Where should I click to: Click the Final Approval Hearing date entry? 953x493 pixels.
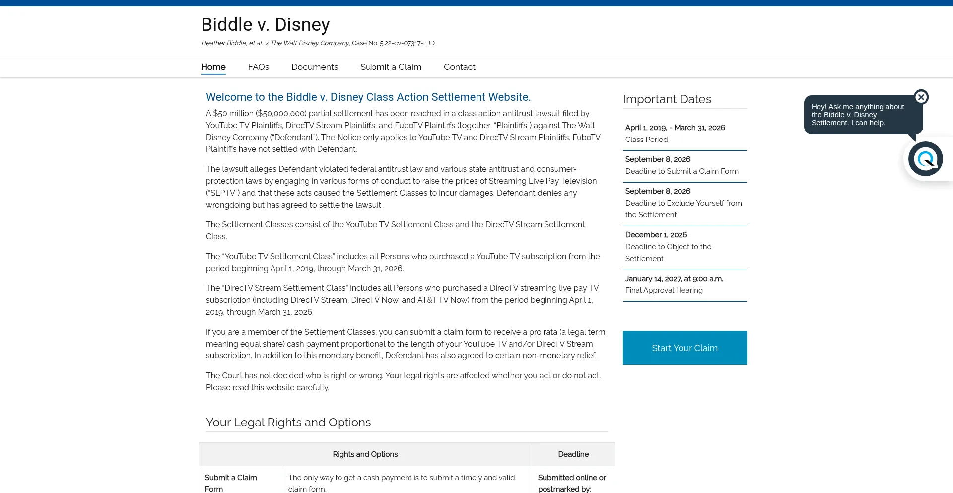pos(685,284)
